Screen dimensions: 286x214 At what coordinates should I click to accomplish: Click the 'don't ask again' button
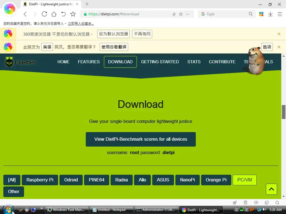(142, 34)
